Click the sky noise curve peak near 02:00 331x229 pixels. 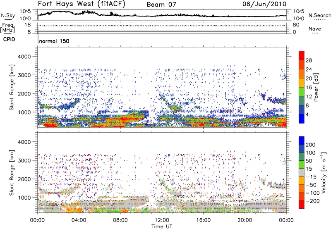pos(58,11)
